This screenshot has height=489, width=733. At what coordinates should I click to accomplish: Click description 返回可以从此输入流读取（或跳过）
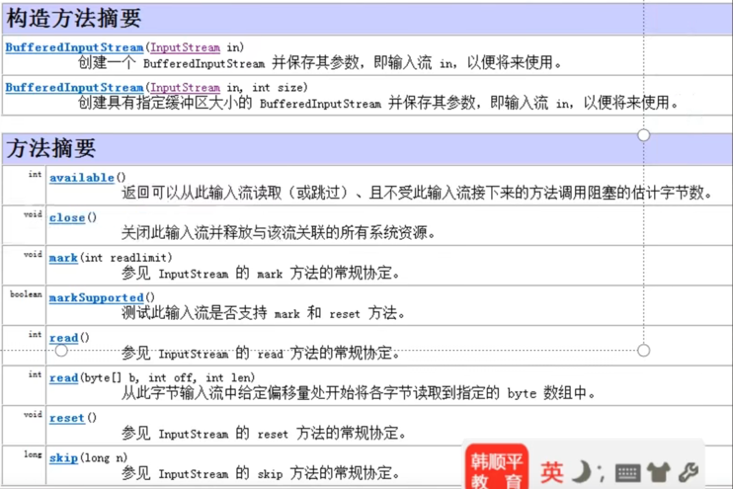[417, 193]
